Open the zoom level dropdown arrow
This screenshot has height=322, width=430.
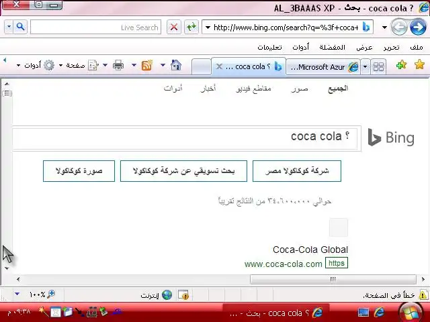17,294
